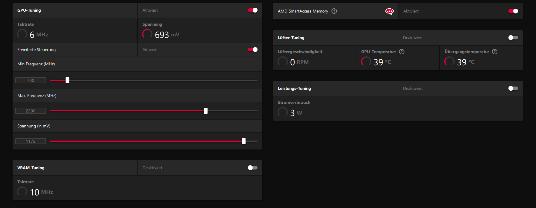The height and width of the screenshot is (208, 536).
Task: Enable the VRAM-Tuning toggle
Action: pyautogui.click(x=253, y=168)
